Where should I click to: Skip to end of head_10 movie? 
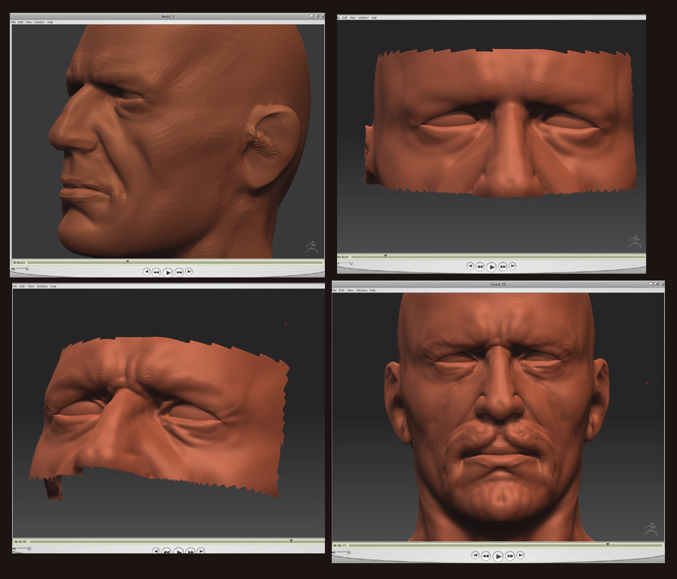click(x=521, y=555)
